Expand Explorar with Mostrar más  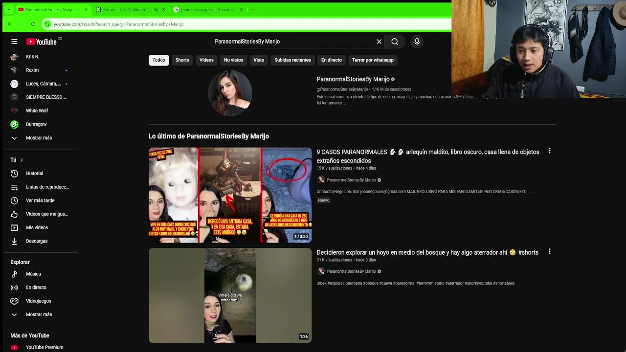point(39,315)
